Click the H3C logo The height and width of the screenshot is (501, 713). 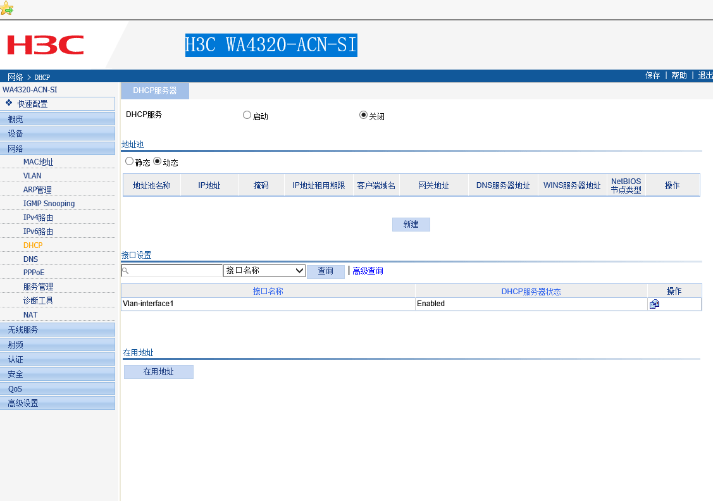click(46, 45)
